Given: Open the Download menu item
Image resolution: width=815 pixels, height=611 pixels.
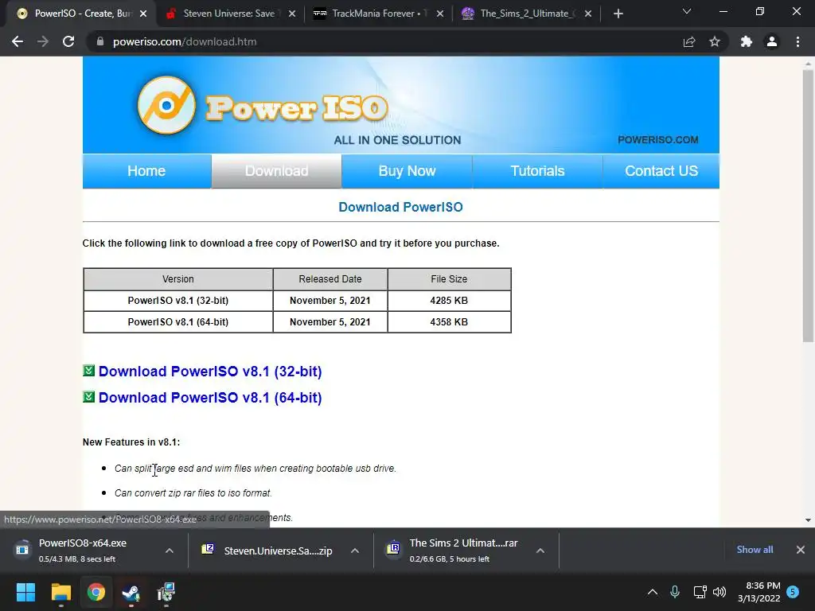Looking at the screenshot, I should (276, 171).
